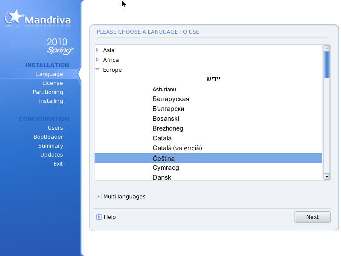Click the Help label text
Viewport: 341px width, 256px height.
(110, 217)
